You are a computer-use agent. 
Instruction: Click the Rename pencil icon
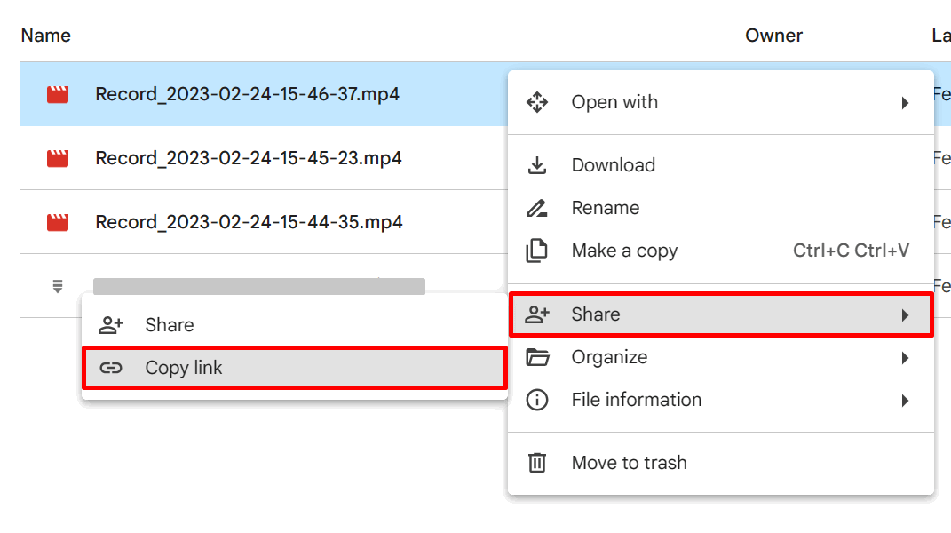click(x=537, y=207)
